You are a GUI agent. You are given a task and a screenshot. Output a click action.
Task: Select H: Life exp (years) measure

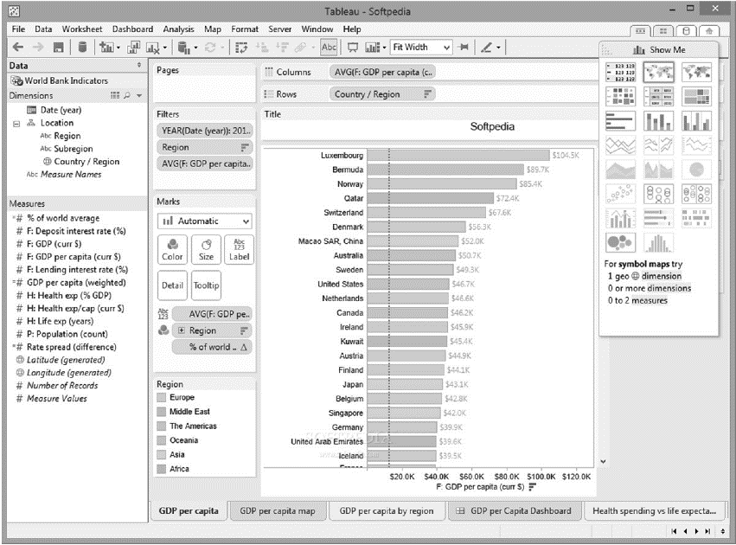tap(60, 321)
